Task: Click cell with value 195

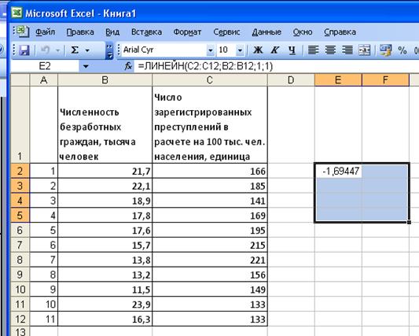Action: click(x=210, y=230)
